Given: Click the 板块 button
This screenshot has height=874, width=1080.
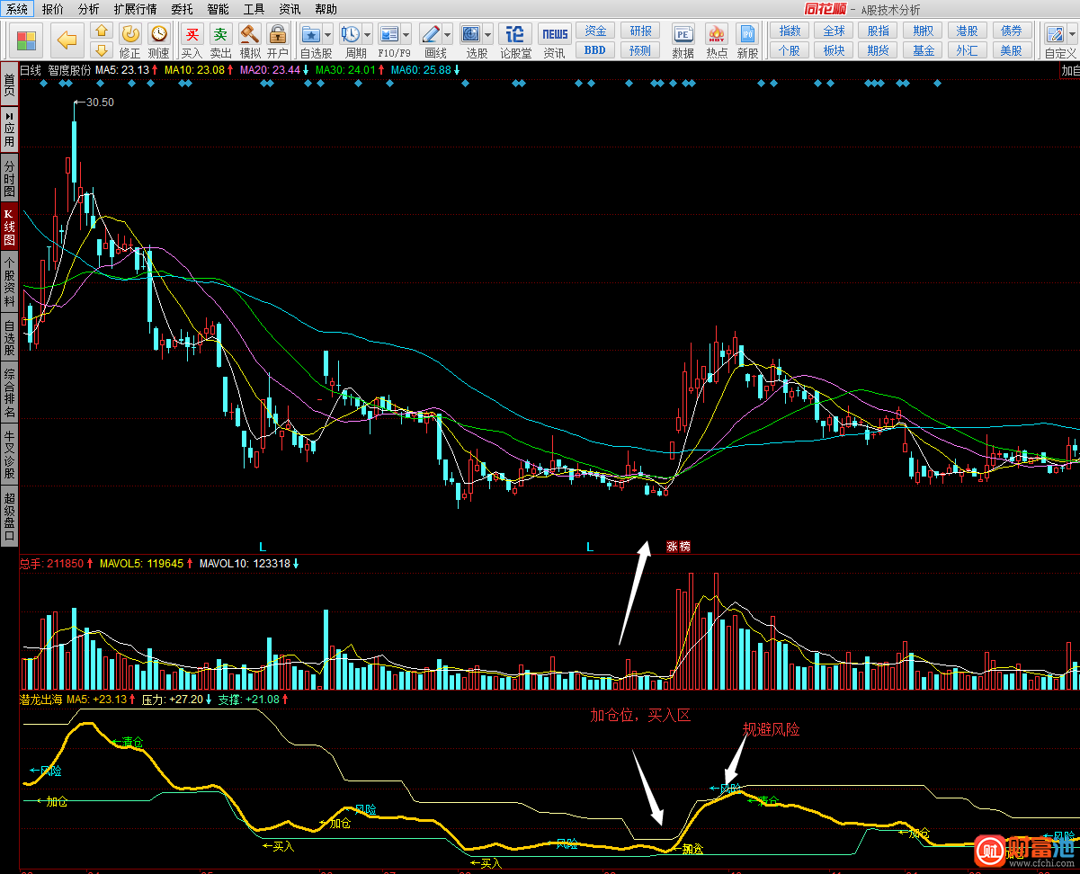Looking at the screenshot, I should (x=835, y=50).
